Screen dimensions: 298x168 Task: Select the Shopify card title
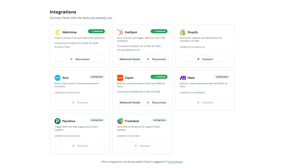pos(193,32)
